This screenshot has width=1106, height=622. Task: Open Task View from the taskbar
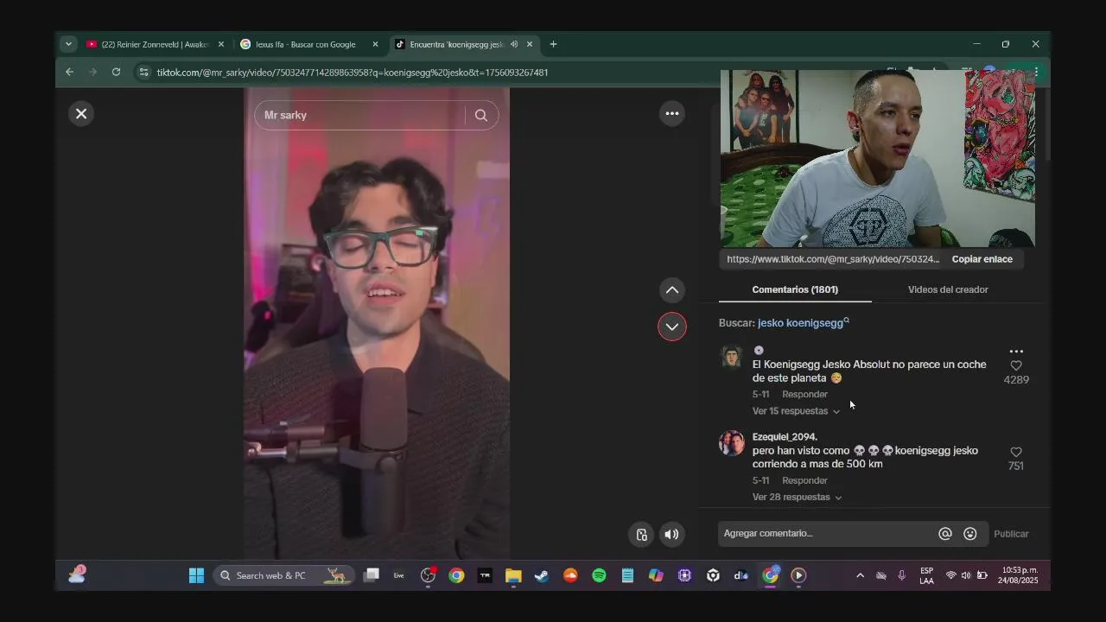coord(372,575)
